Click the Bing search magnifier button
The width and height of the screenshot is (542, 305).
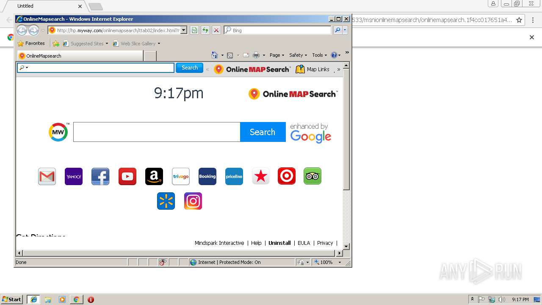(337, 30)
